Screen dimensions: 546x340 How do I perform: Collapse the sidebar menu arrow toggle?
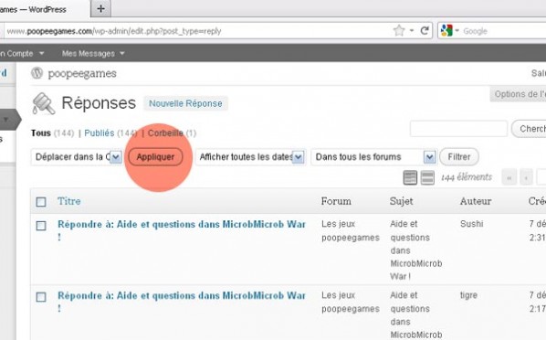tap(6, 120)
